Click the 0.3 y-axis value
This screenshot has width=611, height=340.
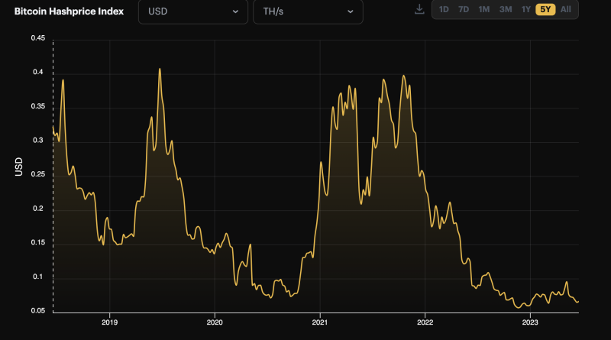click(x=37, y=141)
